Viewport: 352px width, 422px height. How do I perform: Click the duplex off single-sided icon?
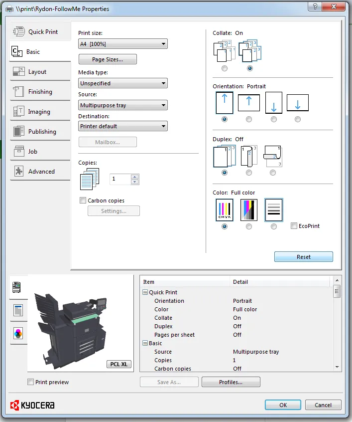(x=225, y=156)
